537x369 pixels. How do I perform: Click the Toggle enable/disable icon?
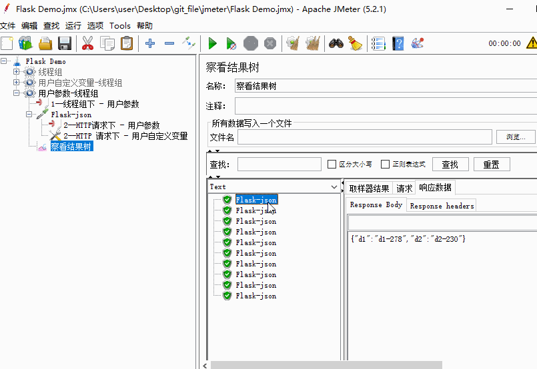189,43
